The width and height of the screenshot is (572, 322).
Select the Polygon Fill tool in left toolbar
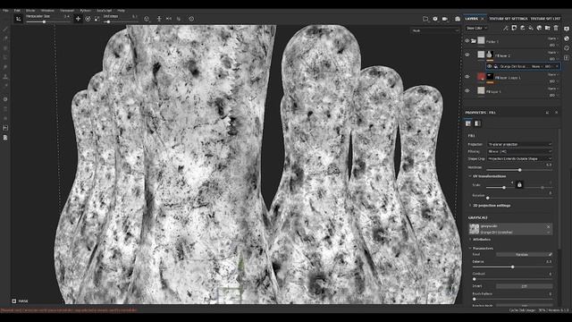(x=5, y=57)
